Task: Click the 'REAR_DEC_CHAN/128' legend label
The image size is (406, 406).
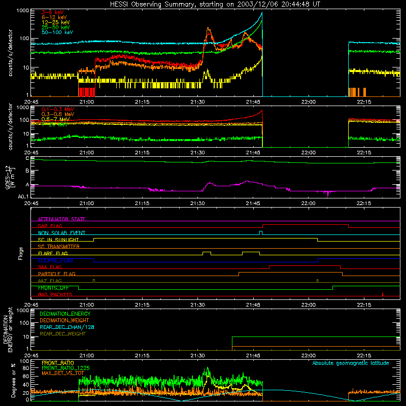Action: 67,327
